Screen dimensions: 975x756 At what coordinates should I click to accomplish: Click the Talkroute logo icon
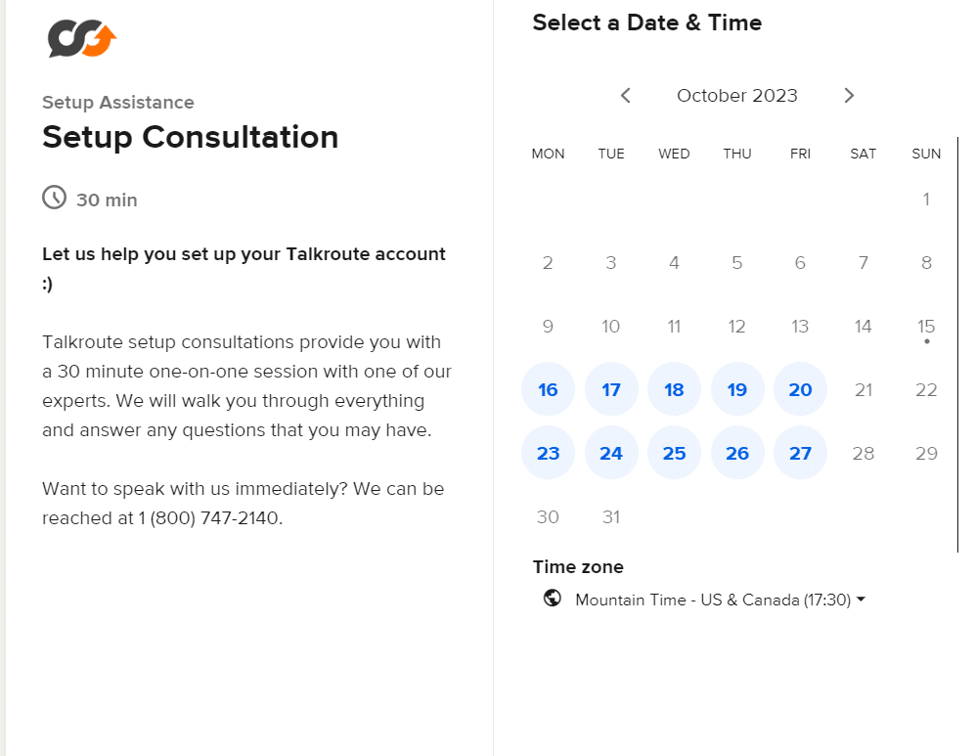[x=80, y=39]
